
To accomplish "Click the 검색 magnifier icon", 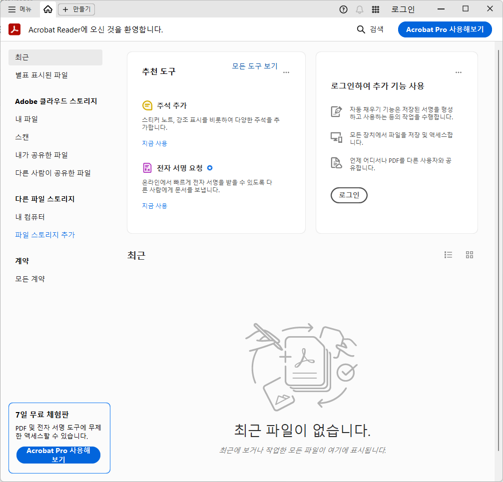I will (361, 29).
